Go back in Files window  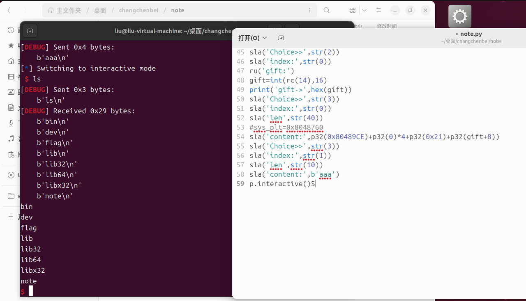(9, 10)
